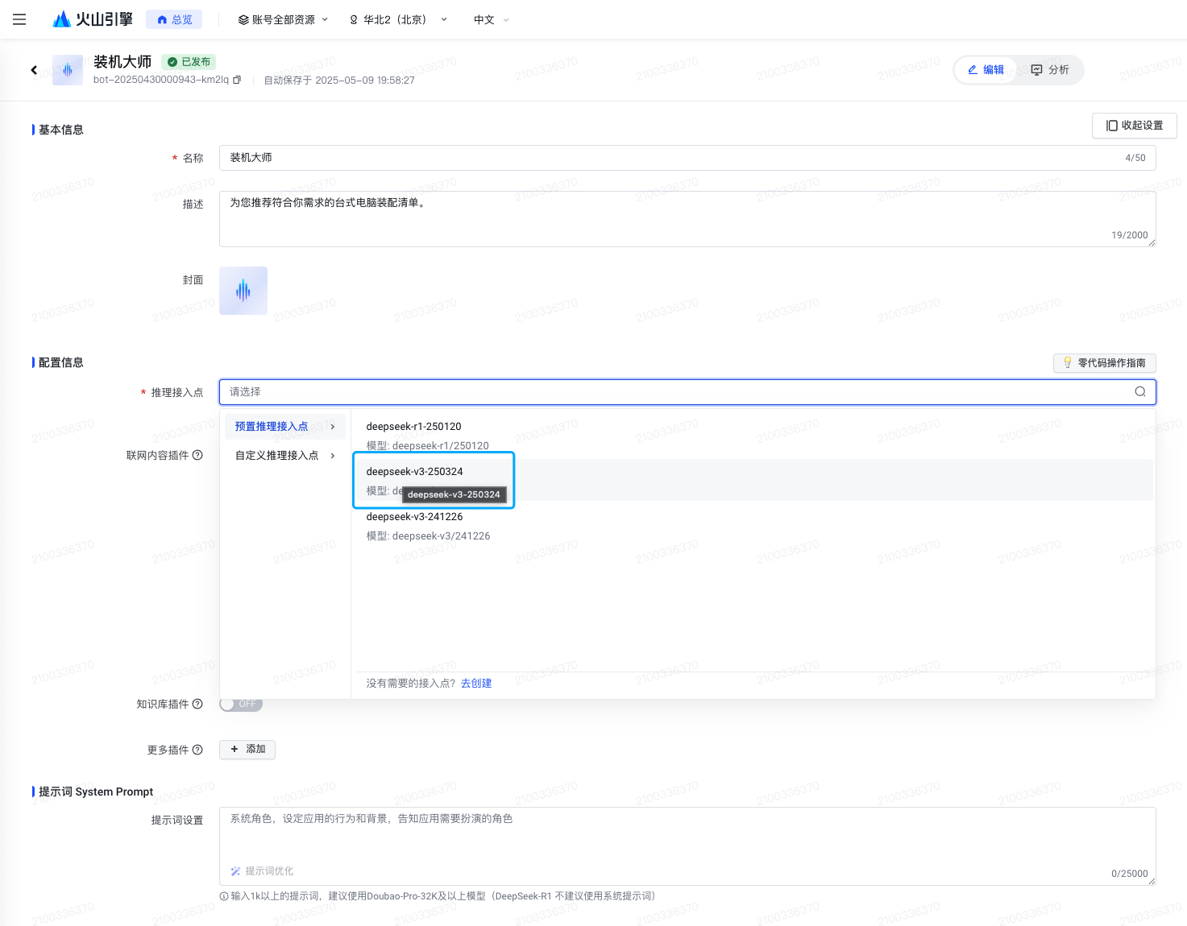
Task: Choose deepseek-v3-250324 endpoint
Action: [753, 481]
